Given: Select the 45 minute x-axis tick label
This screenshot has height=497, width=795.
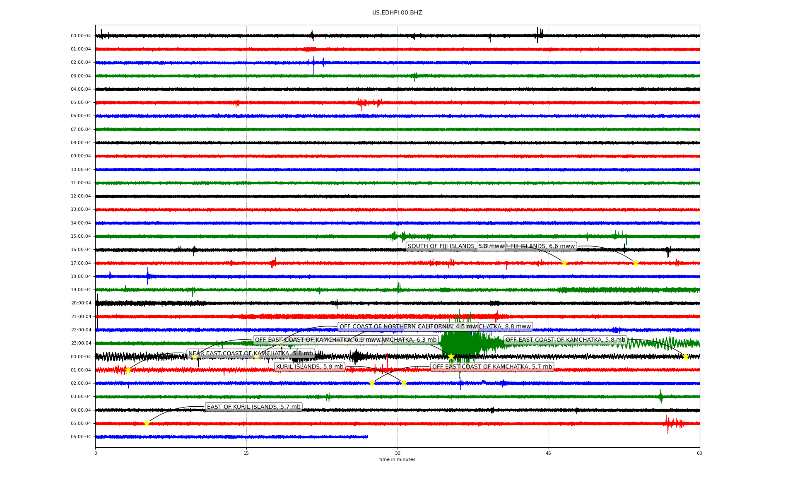Looking at the screenshot, I should click(x=549, y=454).
